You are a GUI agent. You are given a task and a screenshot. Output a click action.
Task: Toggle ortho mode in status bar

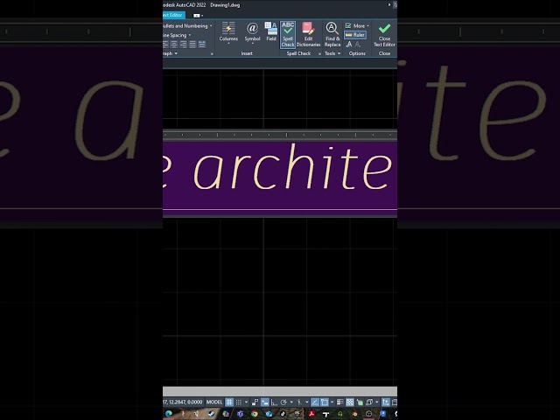pyautogui.click(x=274, y=402)
